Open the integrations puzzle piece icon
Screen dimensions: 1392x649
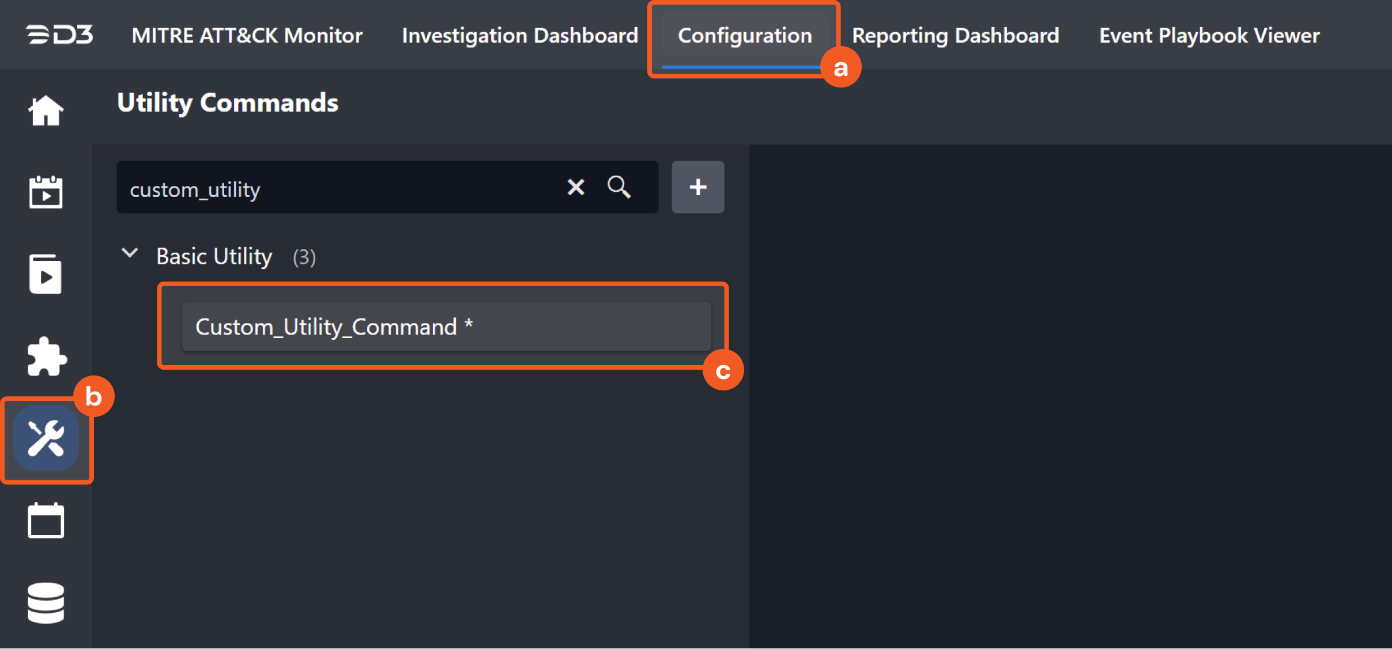coord(46,356)
